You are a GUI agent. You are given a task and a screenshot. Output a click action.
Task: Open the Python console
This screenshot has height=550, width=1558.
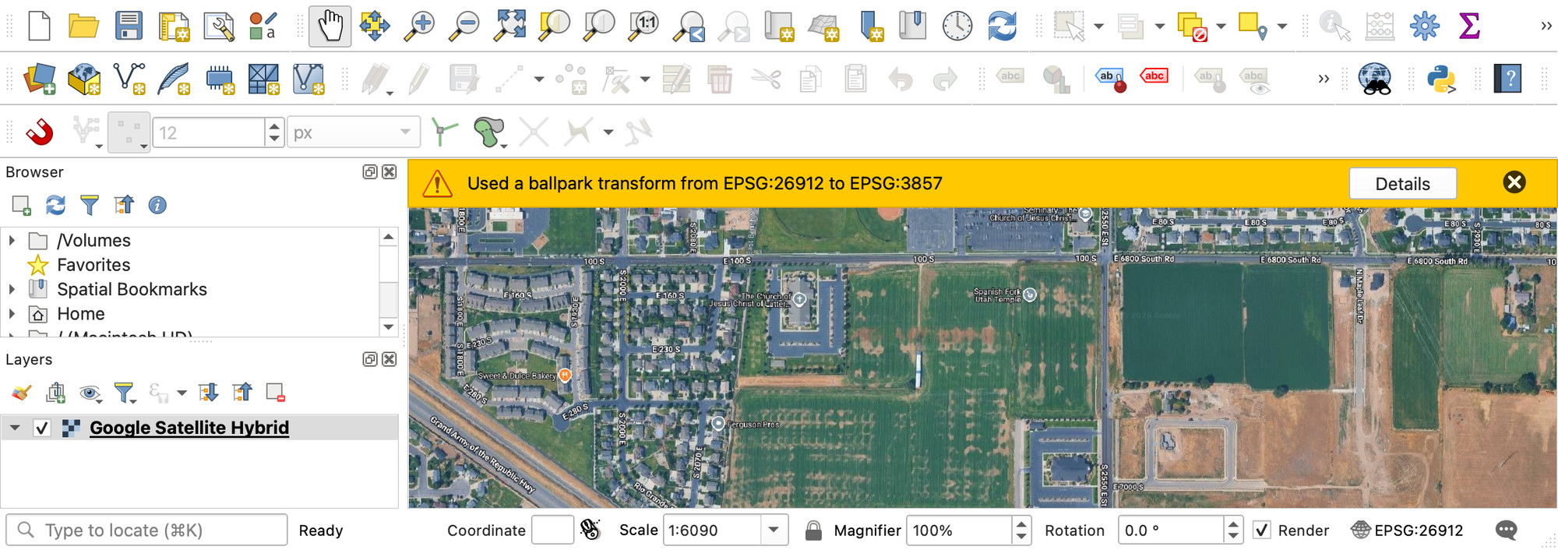[x=1442, y=78]
